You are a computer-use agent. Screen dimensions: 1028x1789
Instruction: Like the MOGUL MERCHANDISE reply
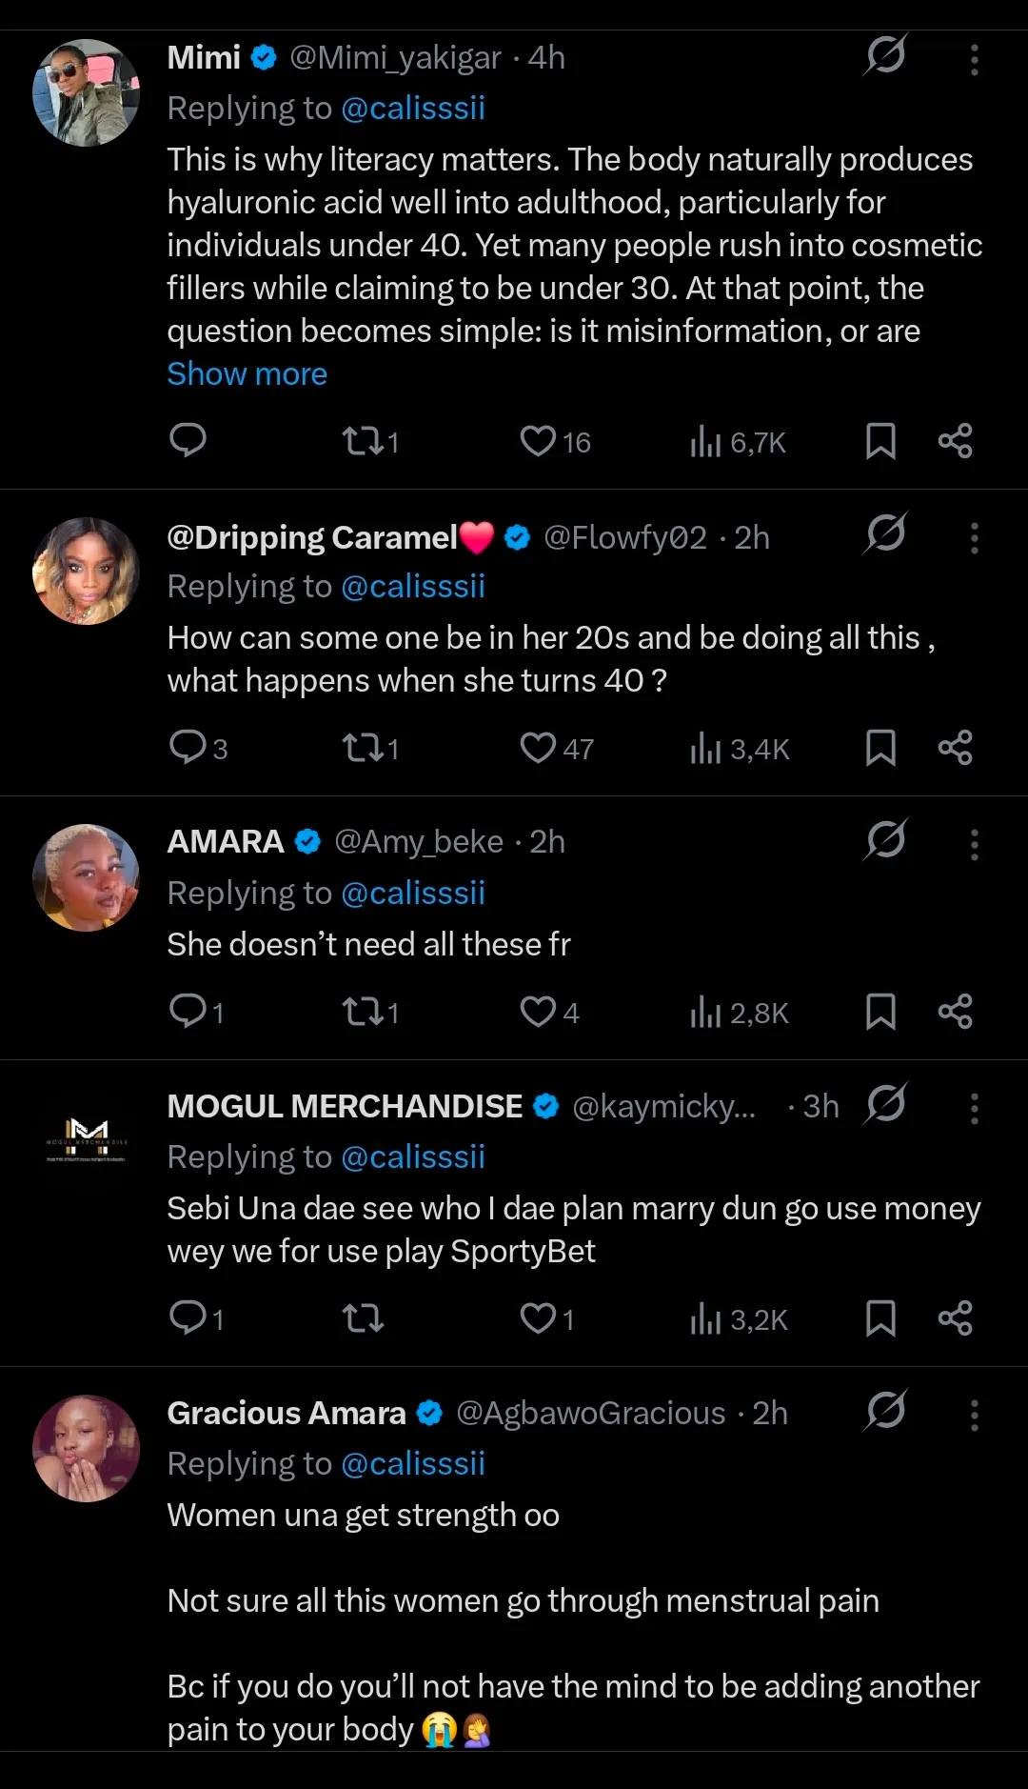click(538, 1318)
